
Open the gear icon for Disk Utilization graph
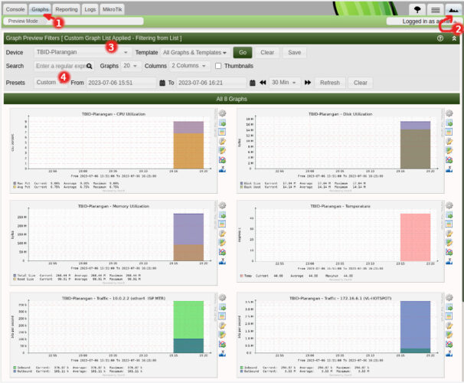[x=449, y=113]
